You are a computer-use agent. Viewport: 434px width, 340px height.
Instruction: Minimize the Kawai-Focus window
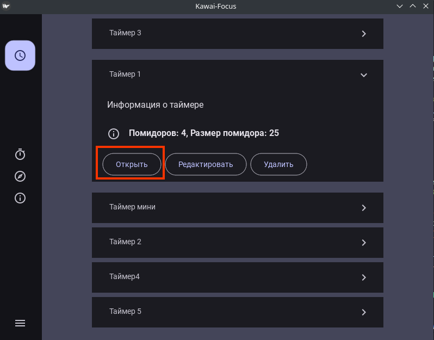coord(400,6)
